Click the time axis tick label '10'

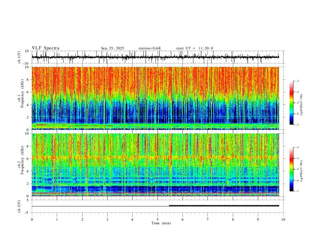[283, 219]
